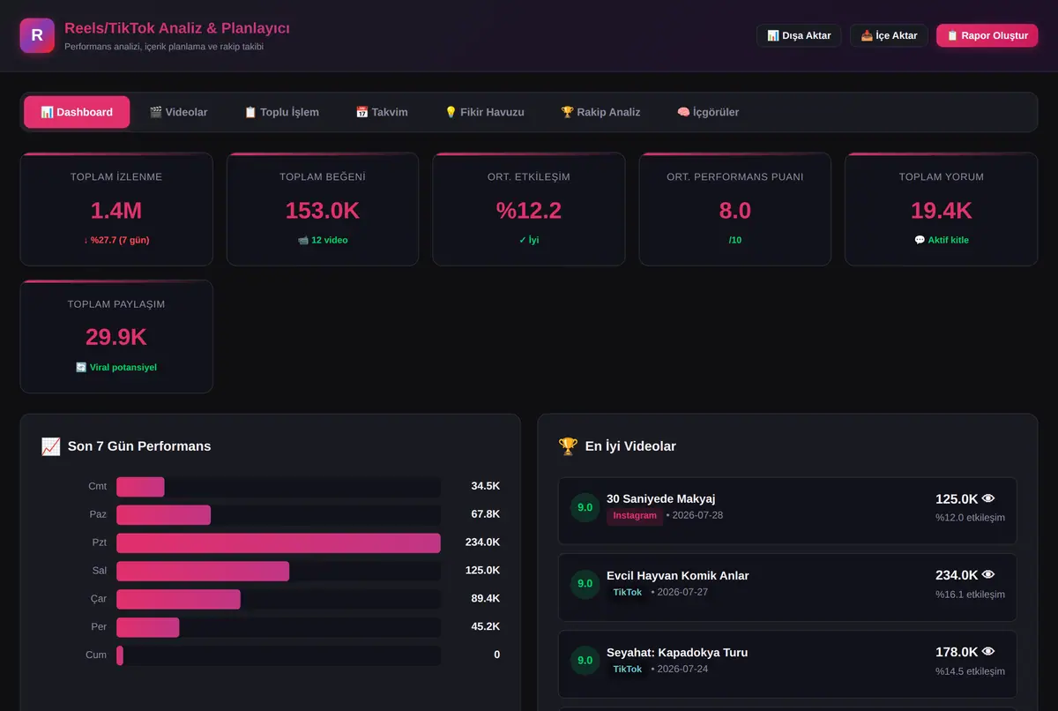Click the Reels/TikTok Analiz & Planlayıcı title
Viewport: 1058px width, 711px height.
tap(177, 28)
